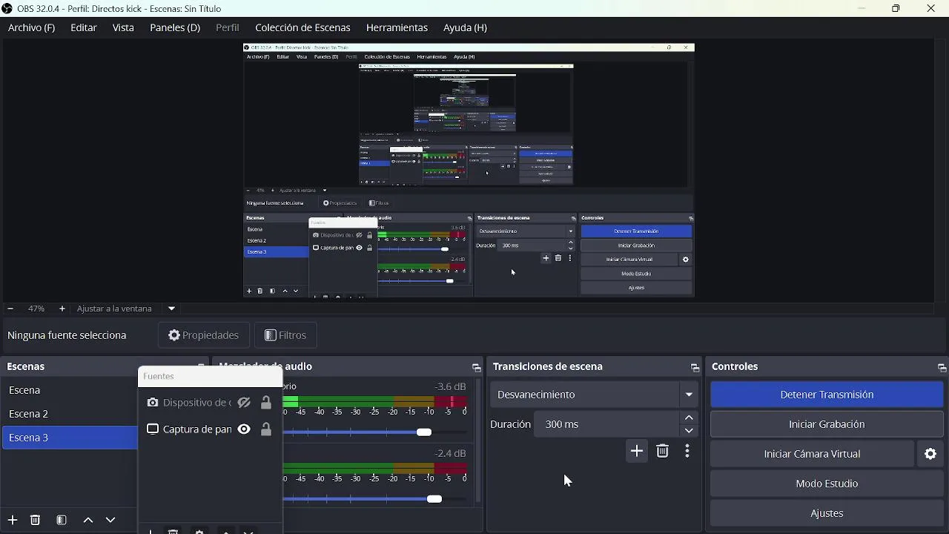Select Escena in the scenes list
949x534 pixels.
tap(70, 390)
